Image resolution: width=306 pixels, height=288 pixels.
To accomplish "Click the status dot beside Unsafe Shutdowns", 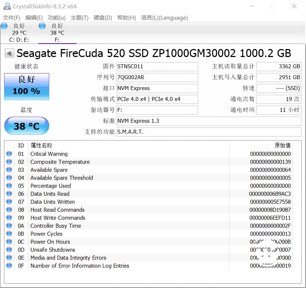I will [9, 250].
